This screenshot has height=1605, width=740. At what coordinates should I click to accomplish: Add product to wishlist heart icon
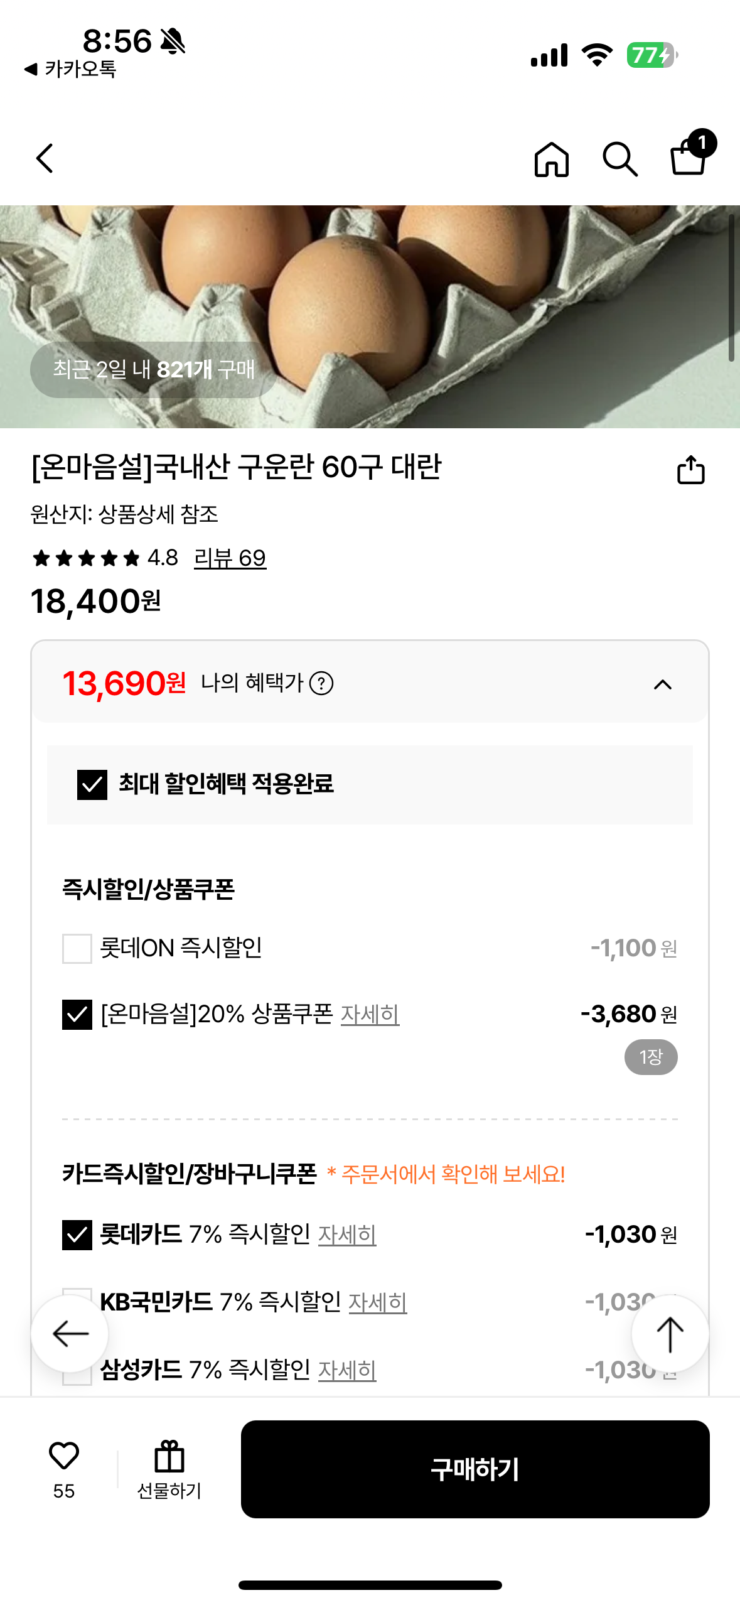pyautogui.click(x=64, y=1456)
